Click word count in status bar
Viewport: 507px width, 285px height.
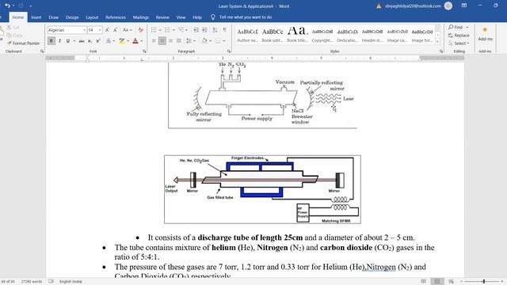(x=32, y=282)
